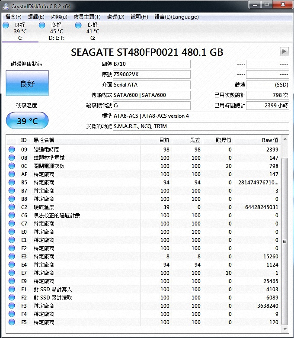Viewport: 294px width, 338px height.
Task: Click the scroll up arrow of attribute list
Action: [x=285, y=139]
